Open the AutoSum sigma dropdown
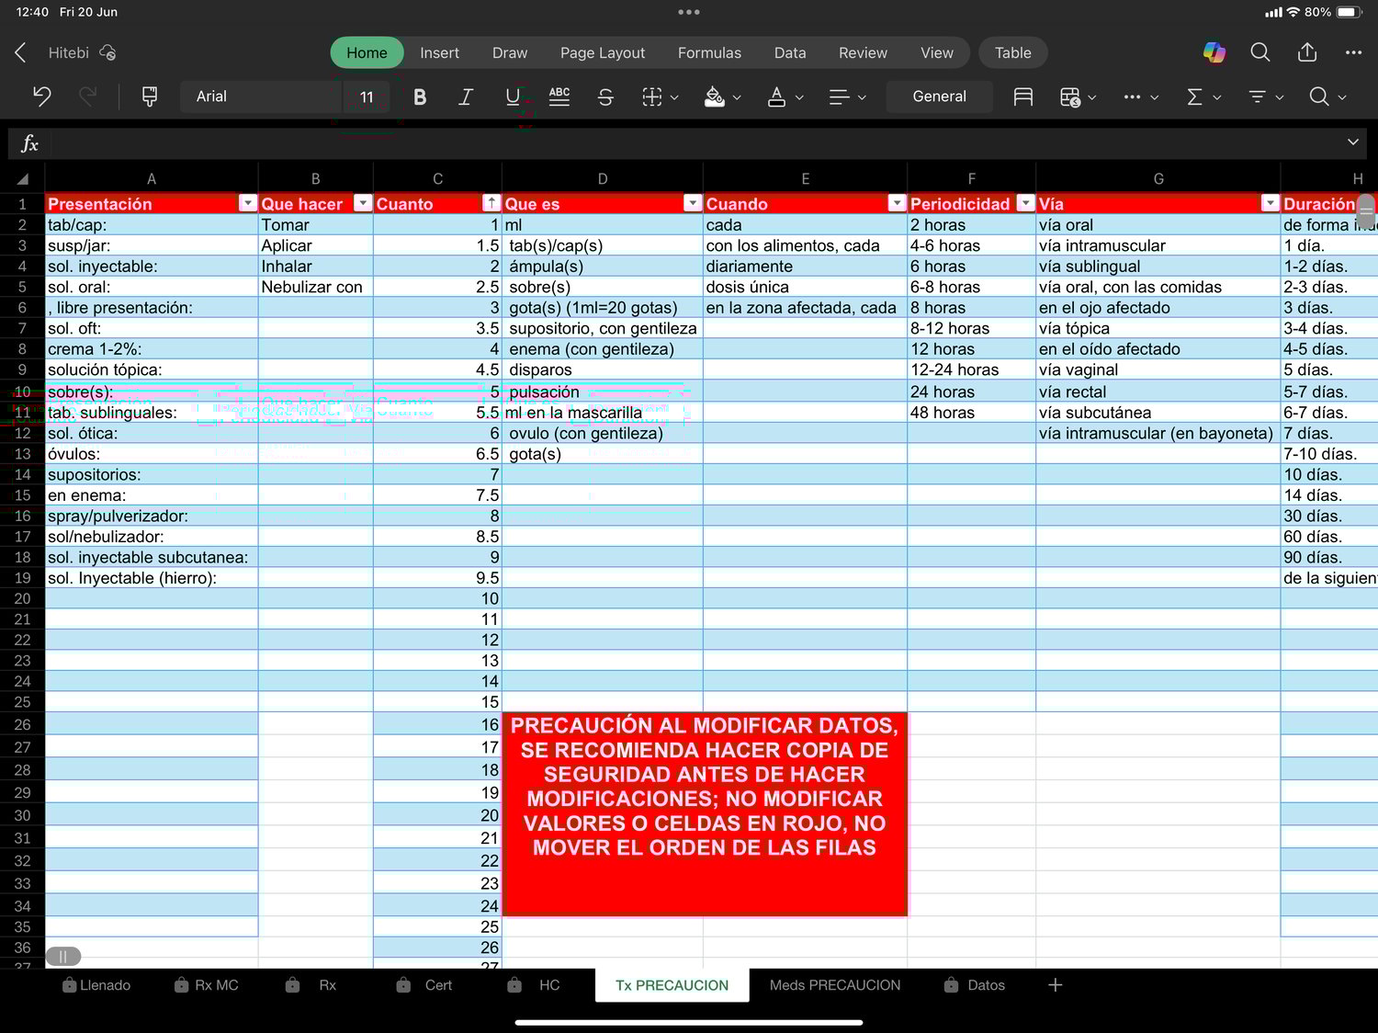 click(x=1203, y=96)
